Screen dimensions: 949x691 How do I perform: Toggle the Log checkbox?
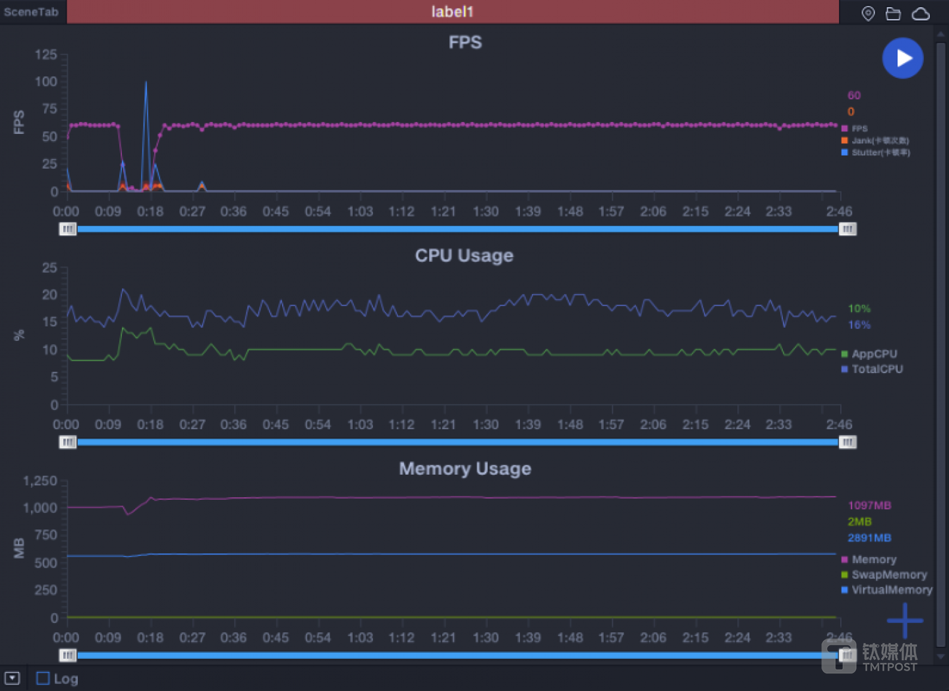pyautogui.click(x=43, y=678)
